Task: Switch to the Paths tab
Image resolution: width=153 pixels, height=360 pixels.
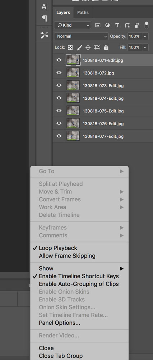Action: pyautogui.click(x=83, y=13)
